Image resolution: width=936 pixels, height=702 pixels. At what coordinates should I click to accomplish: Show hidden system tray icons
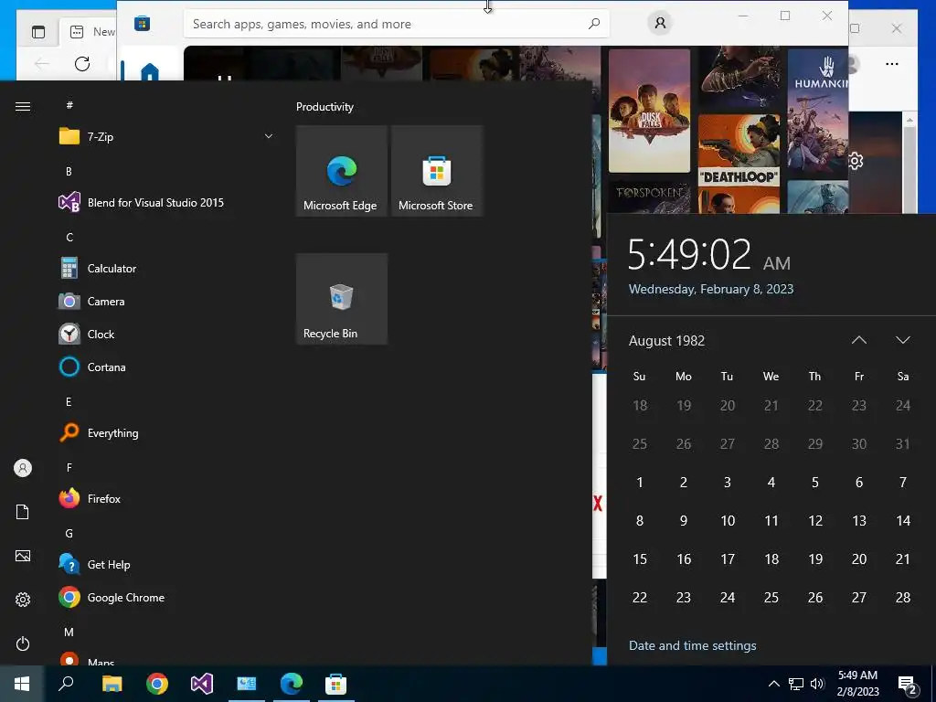coord(773,684)
